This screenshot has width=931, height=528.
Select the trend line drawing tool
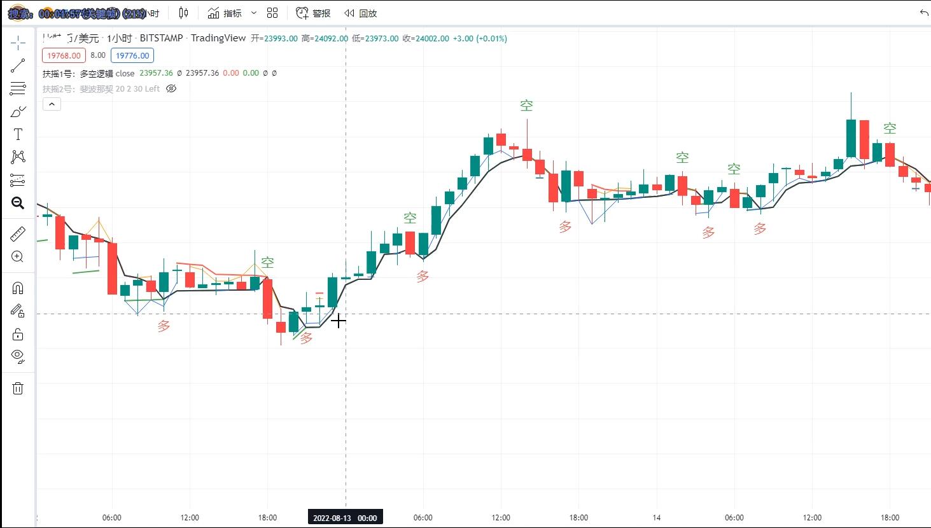coord(18,66)
